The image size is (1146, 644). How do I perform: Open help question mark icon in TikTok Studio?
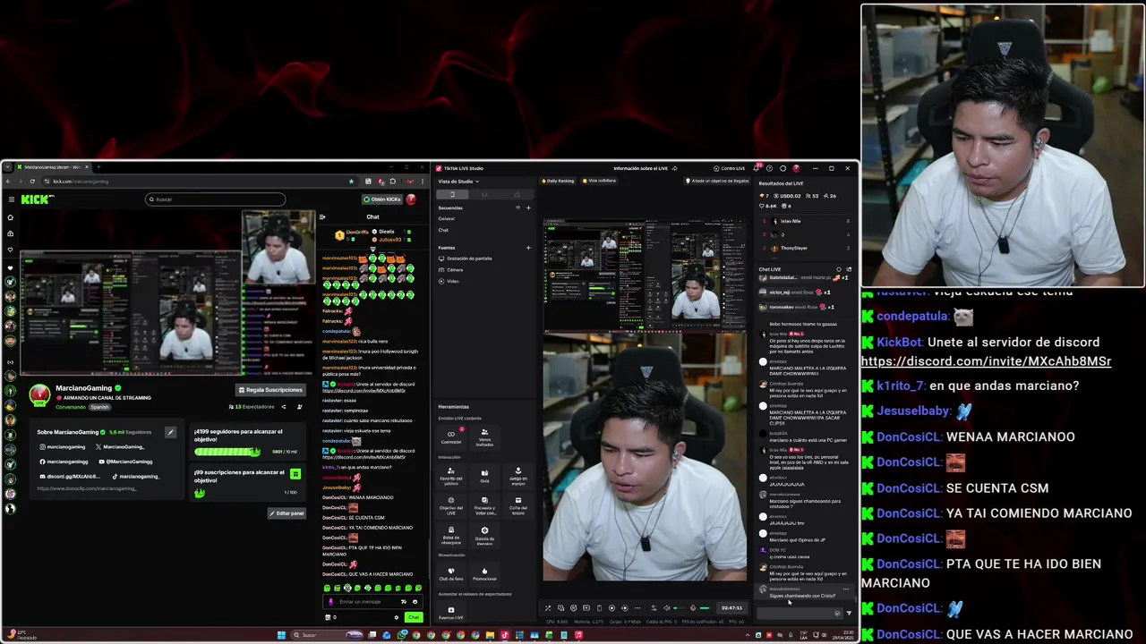(x=771, y=168)
